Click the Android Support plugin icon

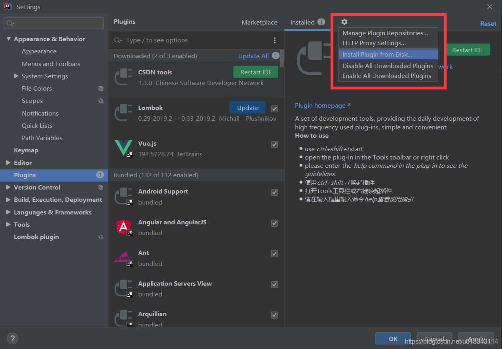123,196
